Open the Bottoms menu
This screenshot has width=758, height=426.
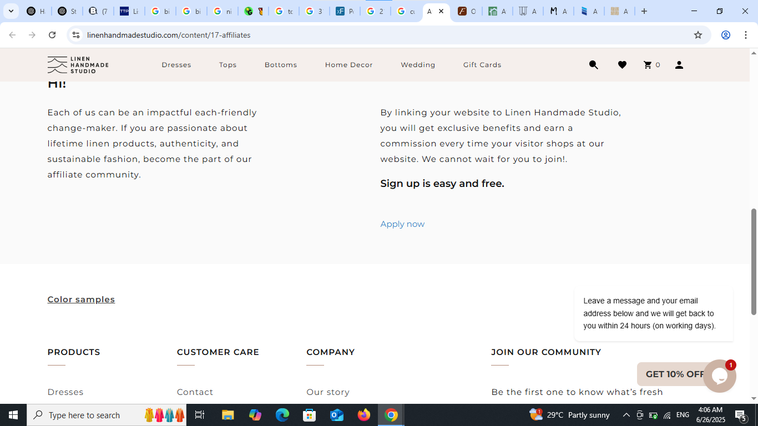coord(281,65)
